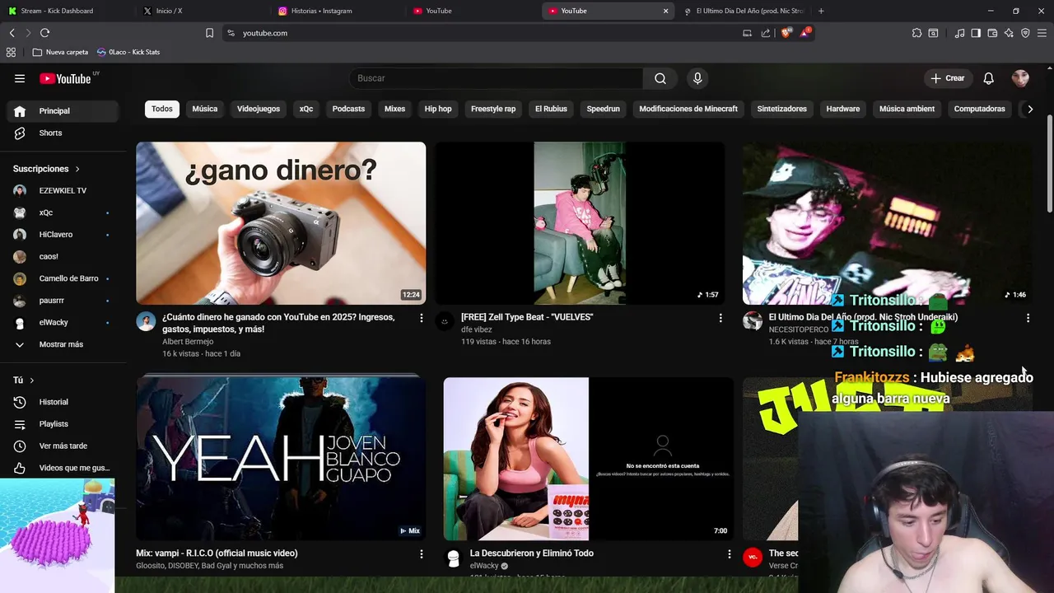The width and height of the screenshot is (1054, 593).
Task: Switch to Historias • Instagram tab
Action: tap(339, 11)
